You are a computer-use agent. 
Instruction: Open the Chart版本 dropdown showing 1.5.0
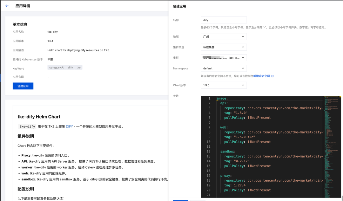click(x=224, y=85)
